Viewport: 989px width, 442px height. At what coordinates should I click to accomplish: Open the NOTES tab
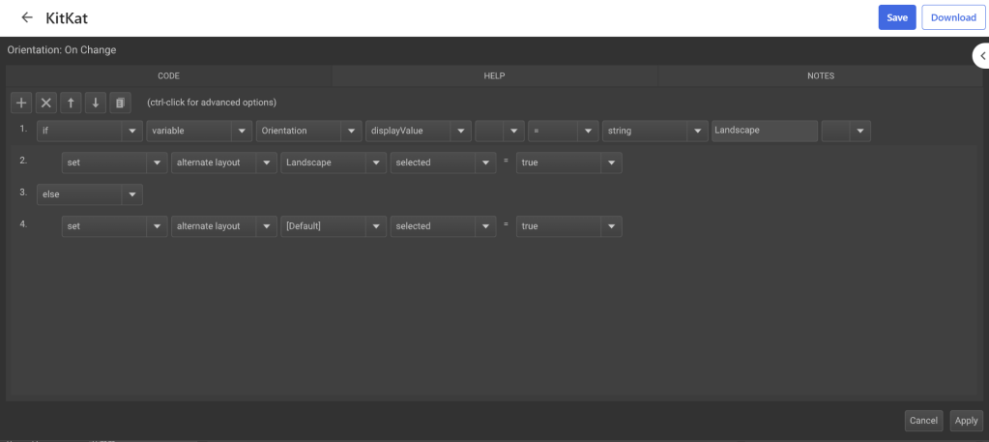click(821, 75)
